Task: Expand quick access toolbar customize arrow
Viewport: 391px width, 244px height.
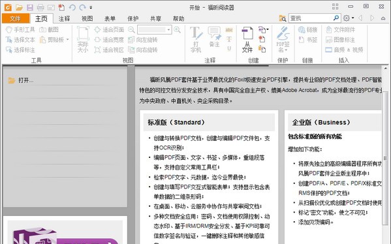Action: tap(91, 7)
